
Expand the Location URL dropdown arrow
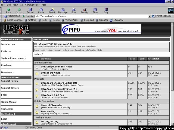click(150, 17)
